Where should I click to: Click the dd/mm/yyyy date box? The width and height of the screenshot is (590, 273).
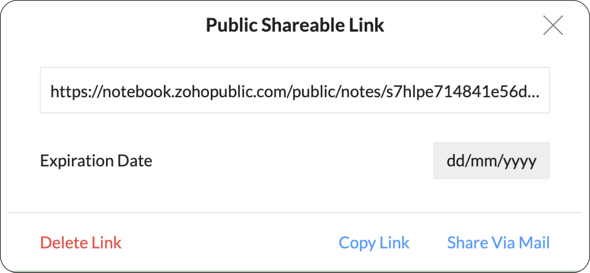[x=491, y=161]
